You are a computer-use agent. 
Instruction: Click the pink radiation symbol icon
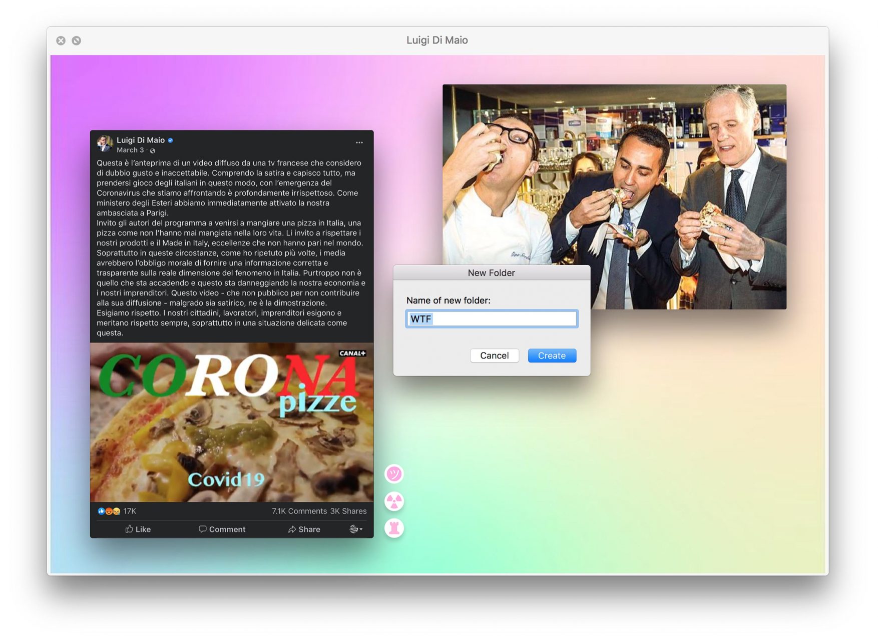click(x=394, y=501)
